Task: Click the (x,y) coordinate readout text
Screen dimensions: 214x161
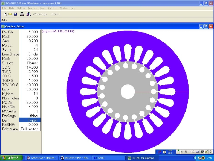Action: tap(58, 31)
